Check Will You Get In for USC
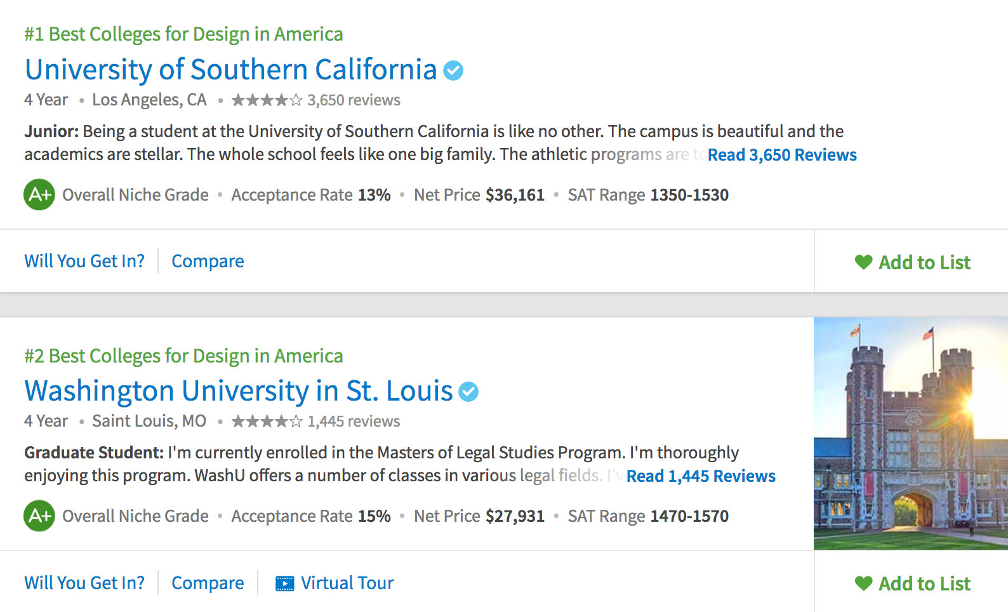This screenshot has height=612, width=1008. (x=84, y=261)
